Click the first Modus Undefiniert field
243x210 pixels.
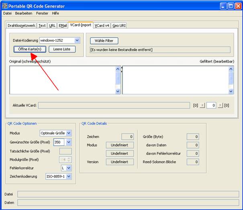[x=120, y=145]
